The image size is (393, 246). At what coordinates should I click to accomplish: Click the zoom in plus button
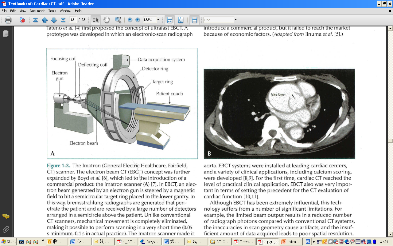[138, 20]
